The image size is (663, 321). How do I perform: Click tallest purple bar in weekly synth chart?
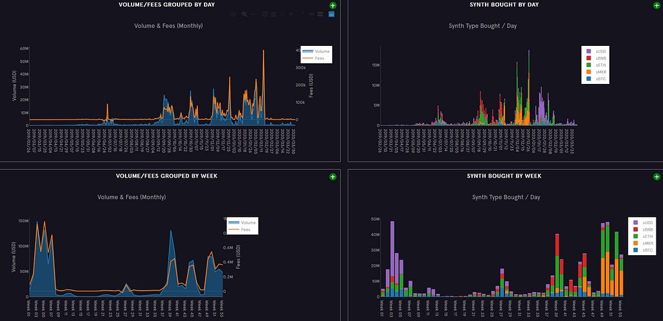(392, 249)
